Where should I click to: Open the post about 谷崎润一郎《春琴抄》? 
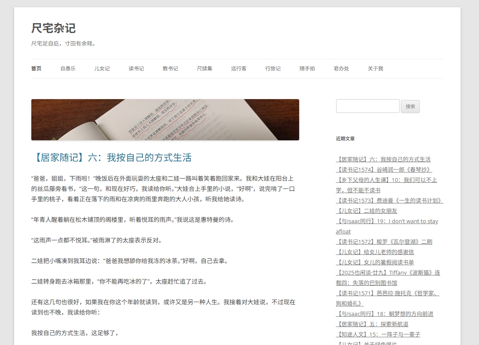coord(384,169)
